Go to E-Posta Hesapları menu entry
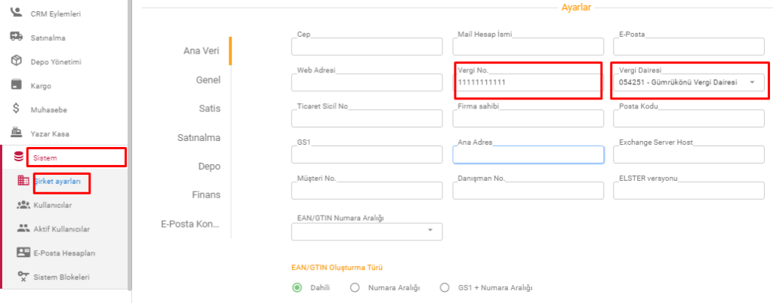This screenshot has width=773, height=303. pos(64,252)
